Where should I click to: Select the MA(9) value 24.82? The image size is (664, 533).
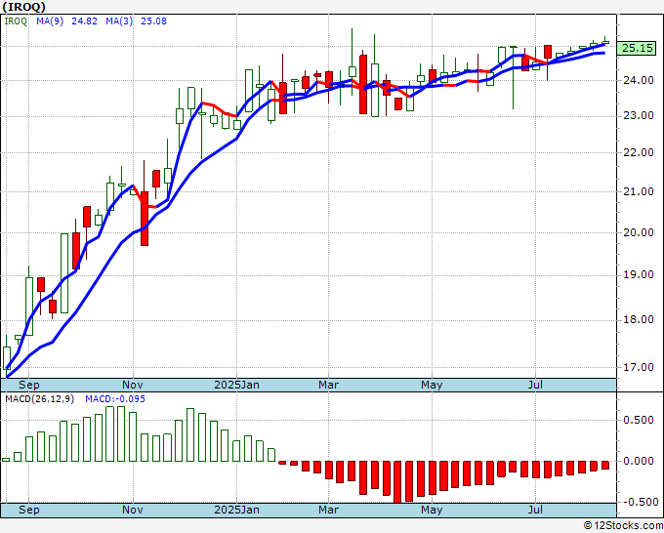click(84, 21)
